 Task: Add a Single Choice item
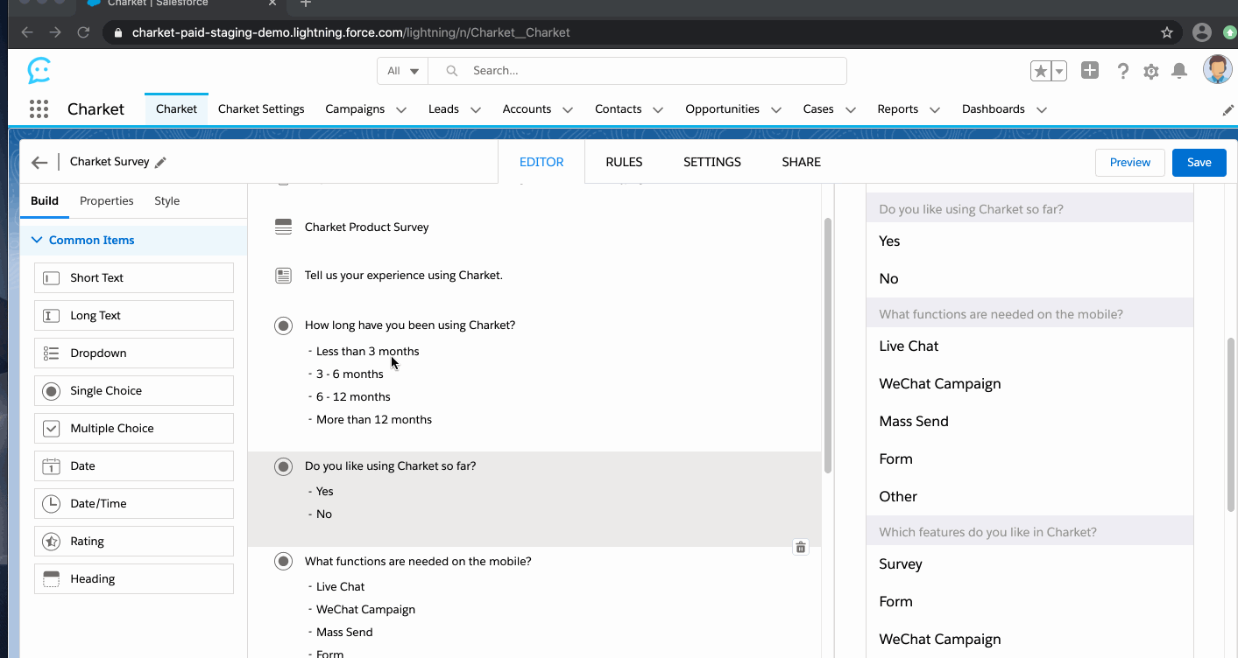(x=134, y=391)
